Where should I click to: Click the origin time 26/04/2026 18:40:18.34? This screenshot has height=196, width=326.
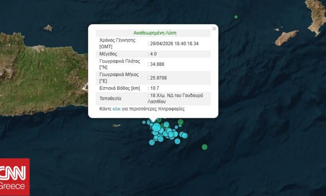point(173,43)
